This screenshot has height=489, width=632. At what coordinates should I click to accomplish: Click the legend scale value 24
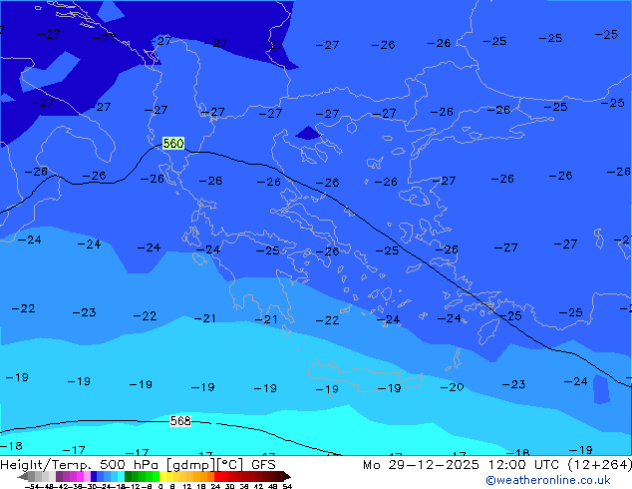tap(215, 486)
